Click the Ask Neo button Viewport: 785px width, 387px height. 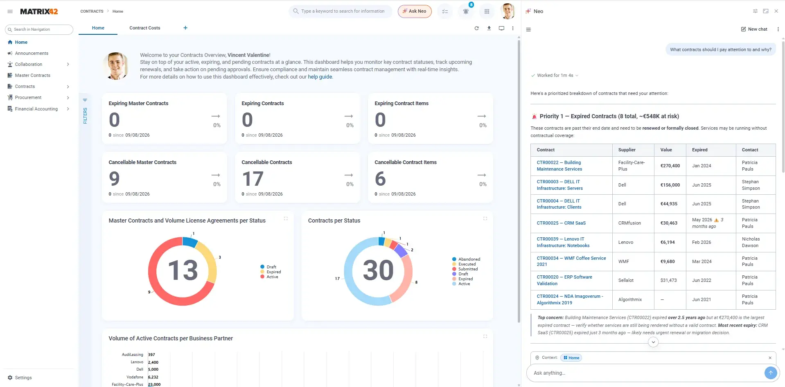tap(415, 11)
